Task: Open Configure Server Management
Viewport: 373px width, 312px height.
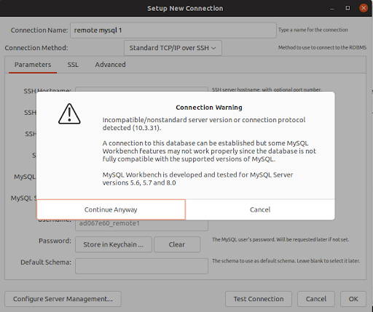Action: coord(63,299)
